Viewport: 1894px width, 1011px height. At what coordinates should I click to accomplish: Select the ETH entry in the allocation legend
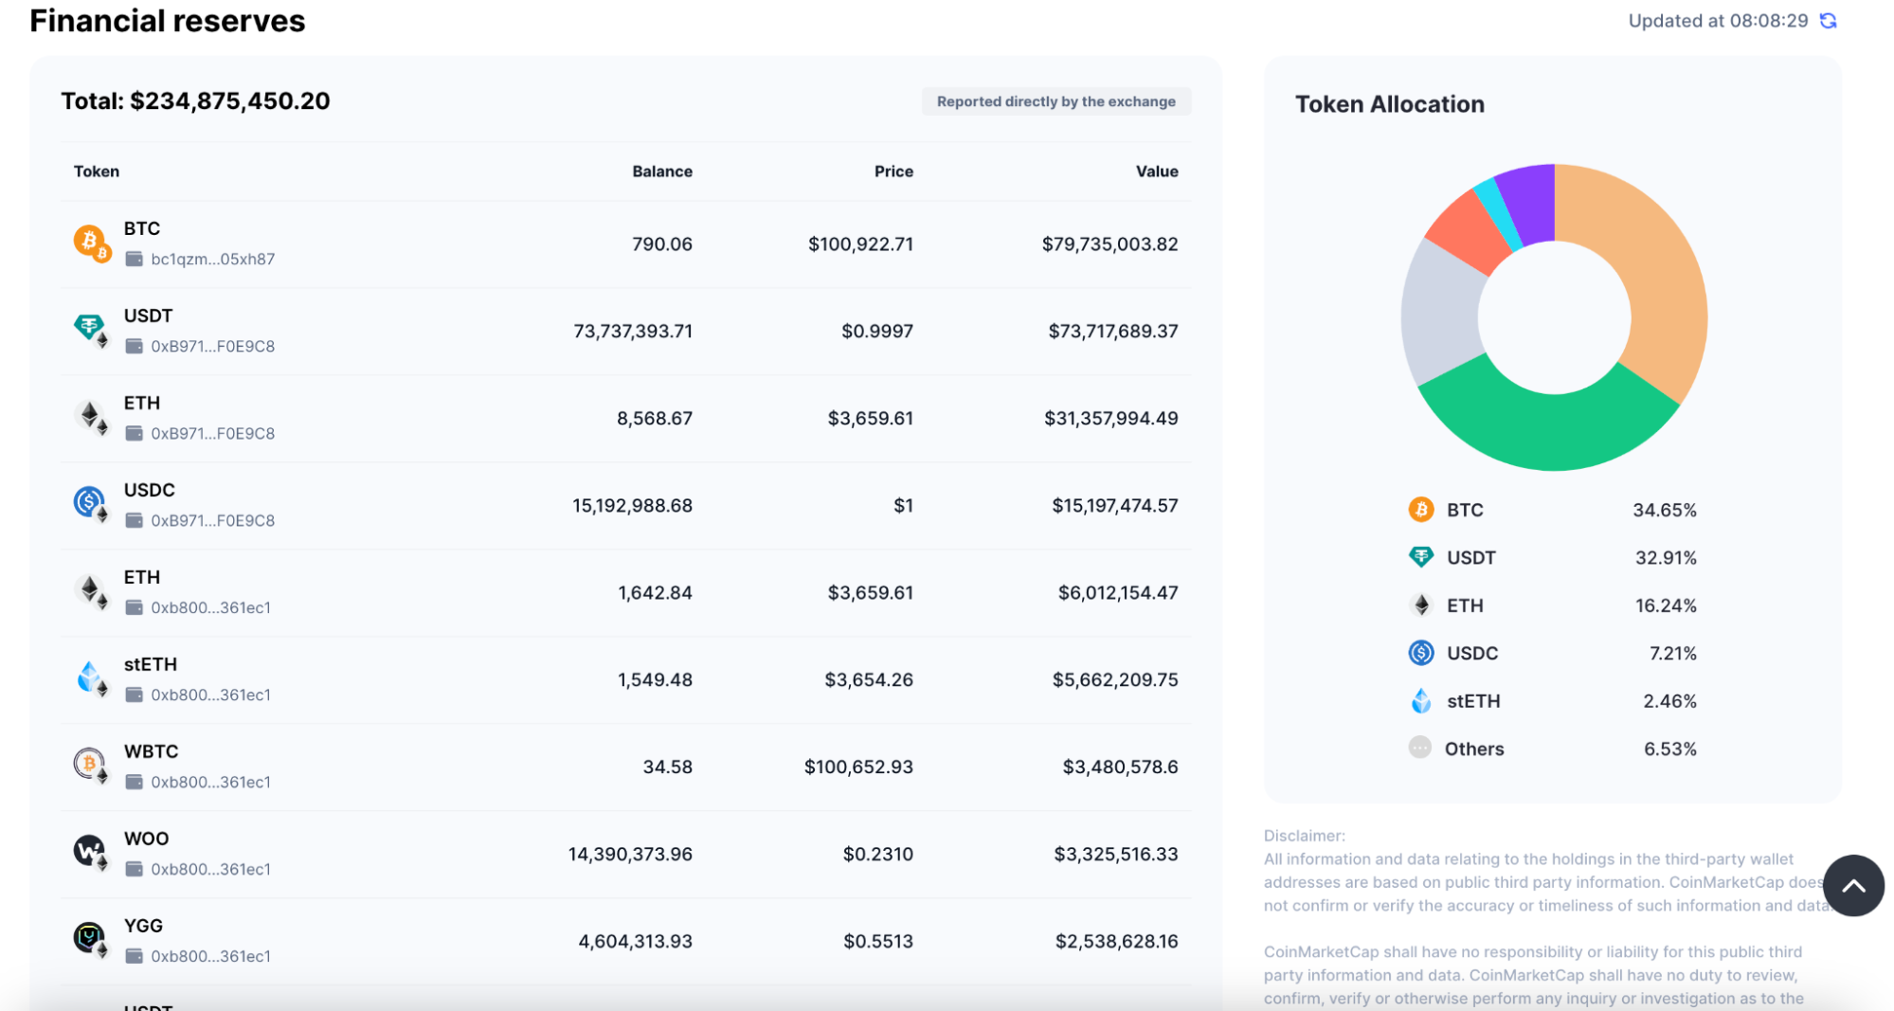[x=1464, y=605]
